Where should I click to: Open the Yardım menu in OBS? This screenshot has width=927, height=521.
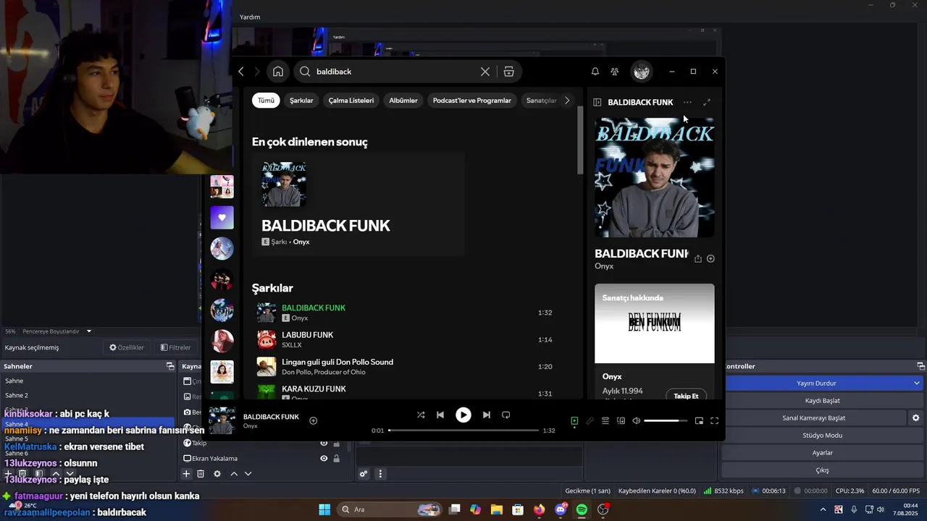click(250, 17)
